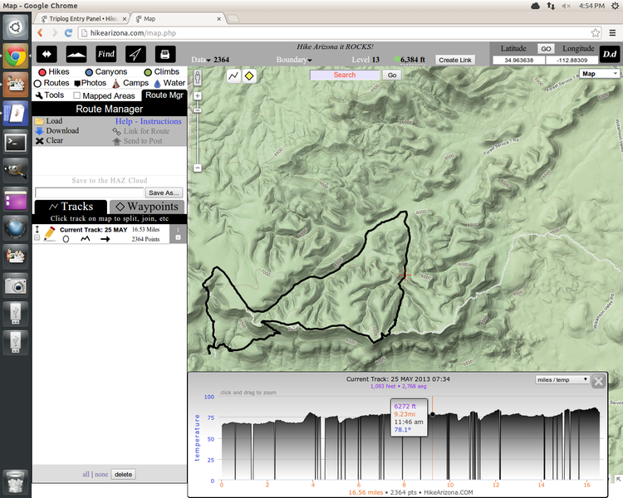Click the up-down reorder arrow for Current Track
Image resolution: width=623 pixels, height=498 pixels.
tap(37, 229)
